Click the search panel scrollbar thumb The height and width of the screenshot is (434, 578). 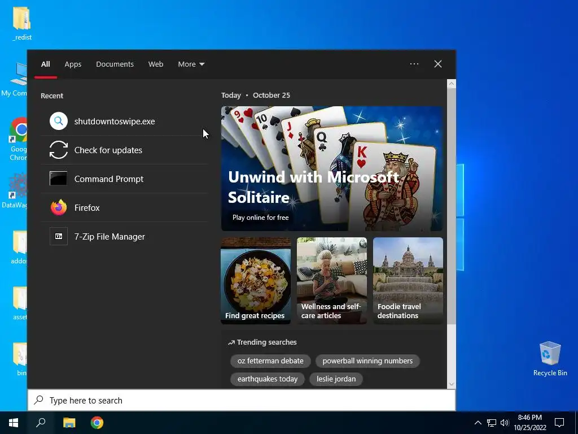(452, 207)
